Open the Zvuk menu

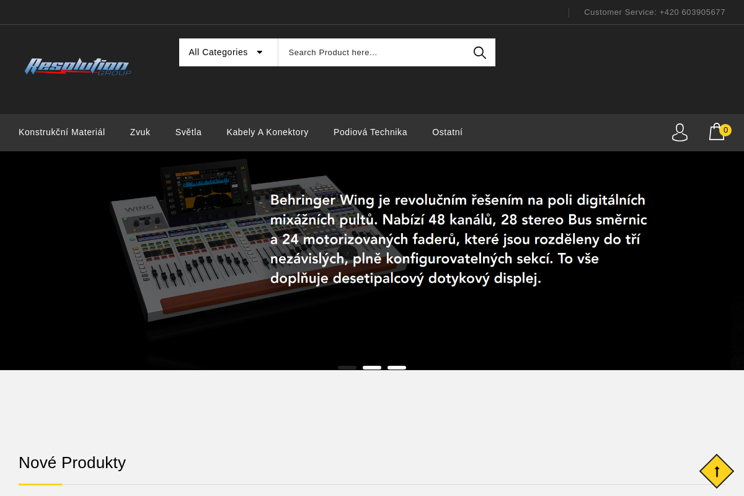point(140,132)
